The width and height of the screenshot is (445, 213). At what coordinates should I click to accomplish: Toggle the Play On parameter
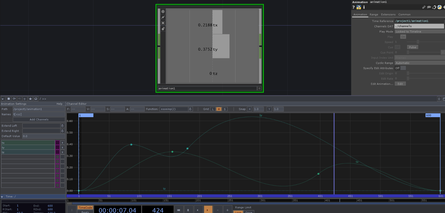403,37
